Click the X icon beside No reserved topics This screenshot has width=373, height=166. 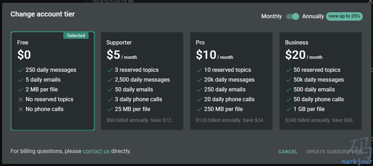[x=21, y=99]
